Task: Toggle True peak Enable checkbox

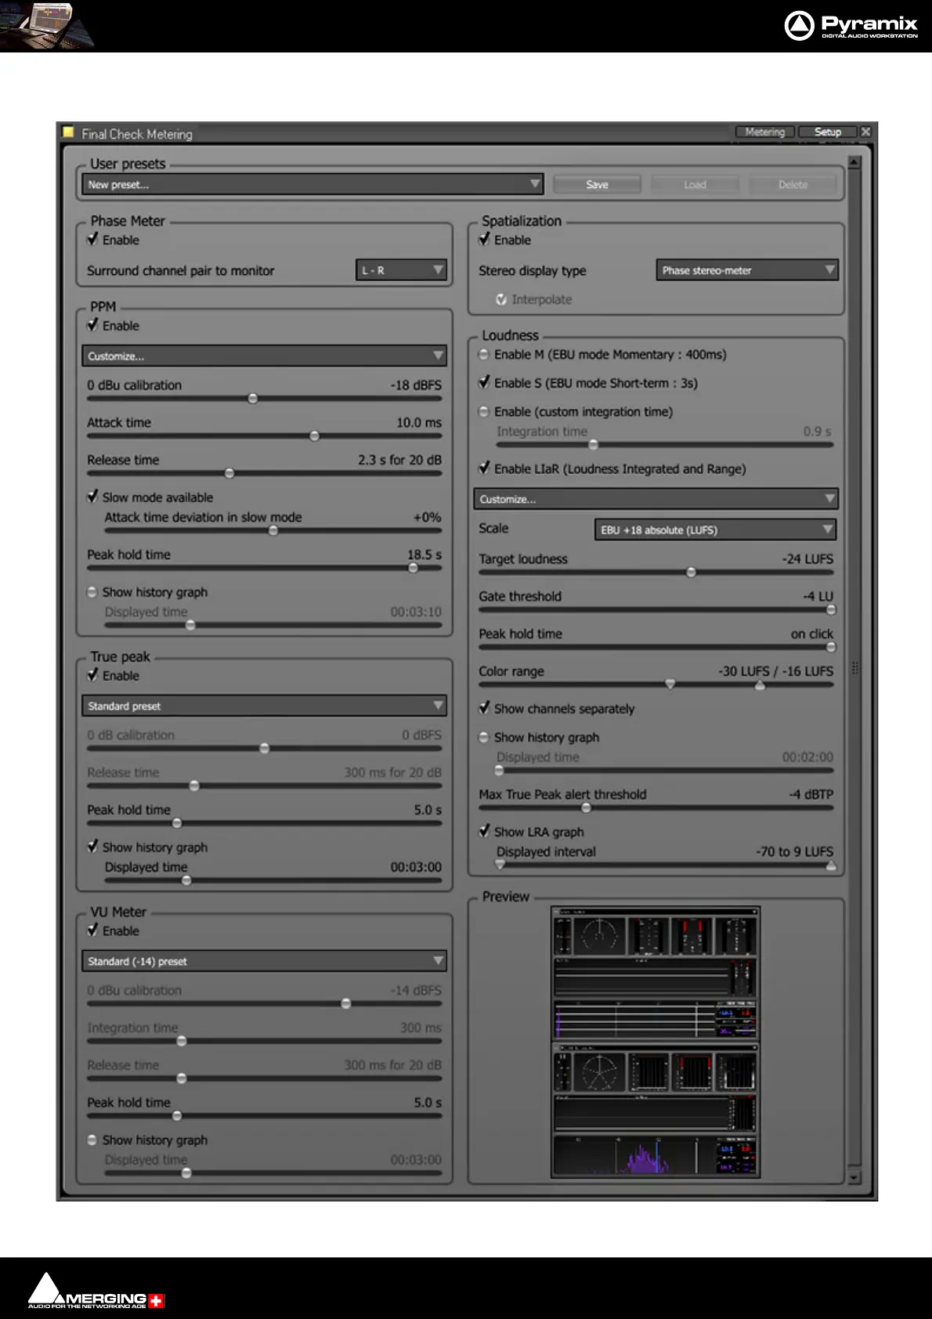Action: pyautogui.click(x=92, y=674)
